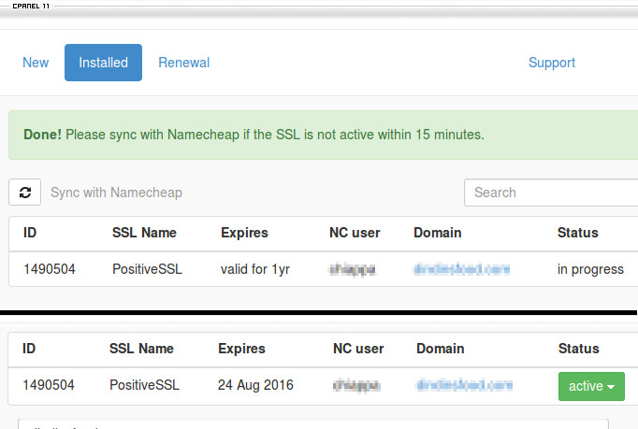Open the active status dropdown
The image size is (638, 429).
click(x=591, y=386)
